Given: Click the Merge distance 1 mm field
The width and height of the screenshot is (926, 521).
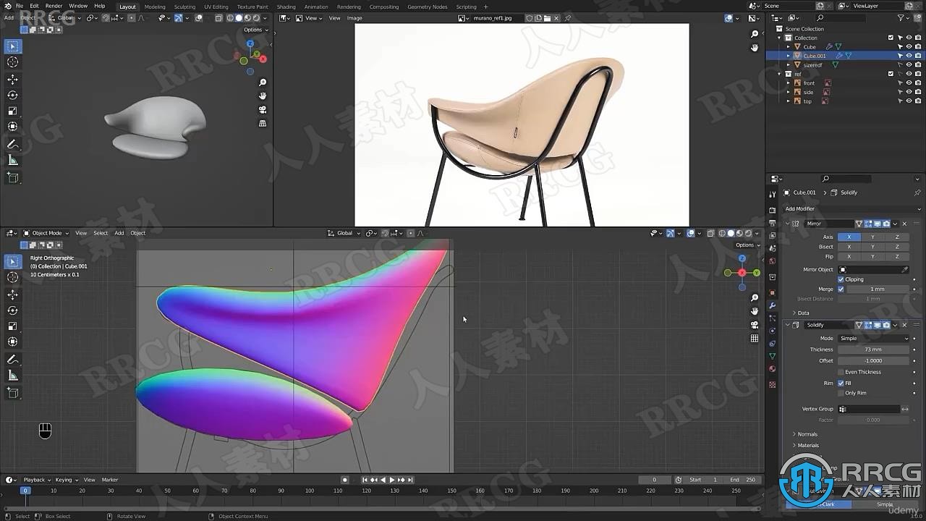Looking at the screenshot, I should coord(878,289).
